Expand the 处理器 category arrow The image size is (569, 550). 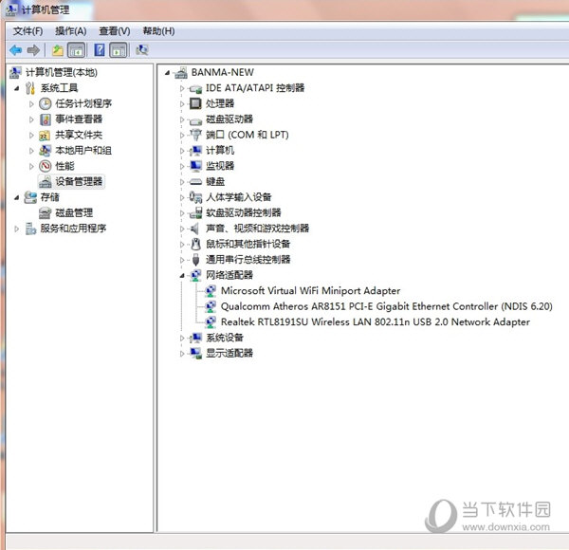coord(182,103)
